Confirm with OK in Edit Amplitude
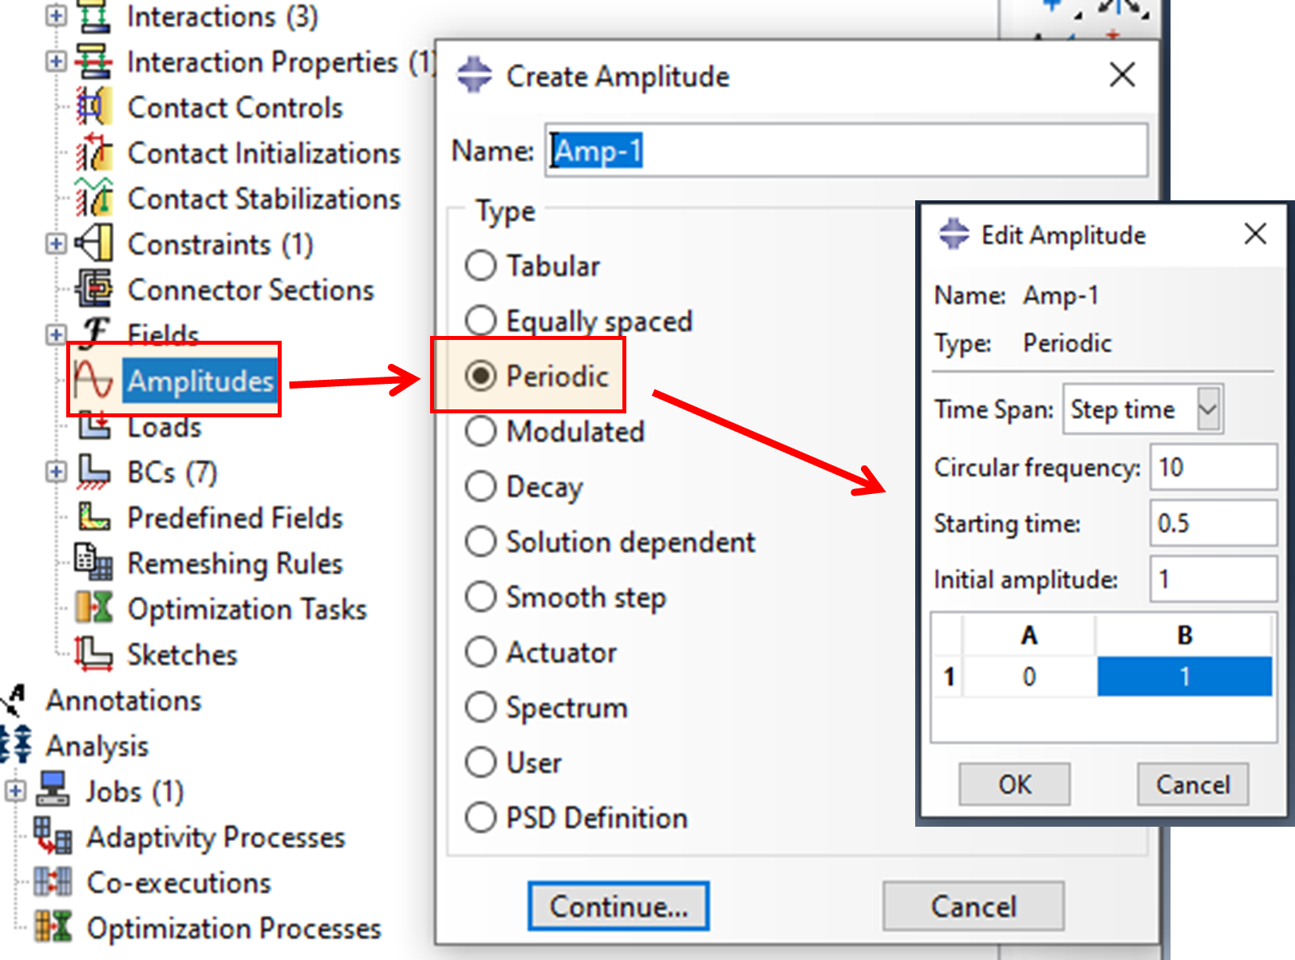The width and height of the screenshot is (1295, 960). [1013, 784]
